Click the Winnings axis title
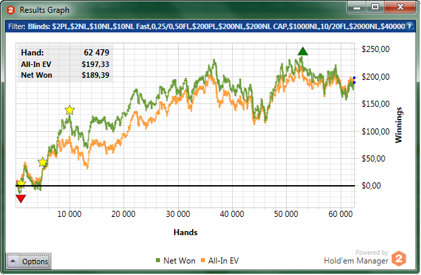The height and width of the screenshot is (275, 421). click(x=399, y=125)
